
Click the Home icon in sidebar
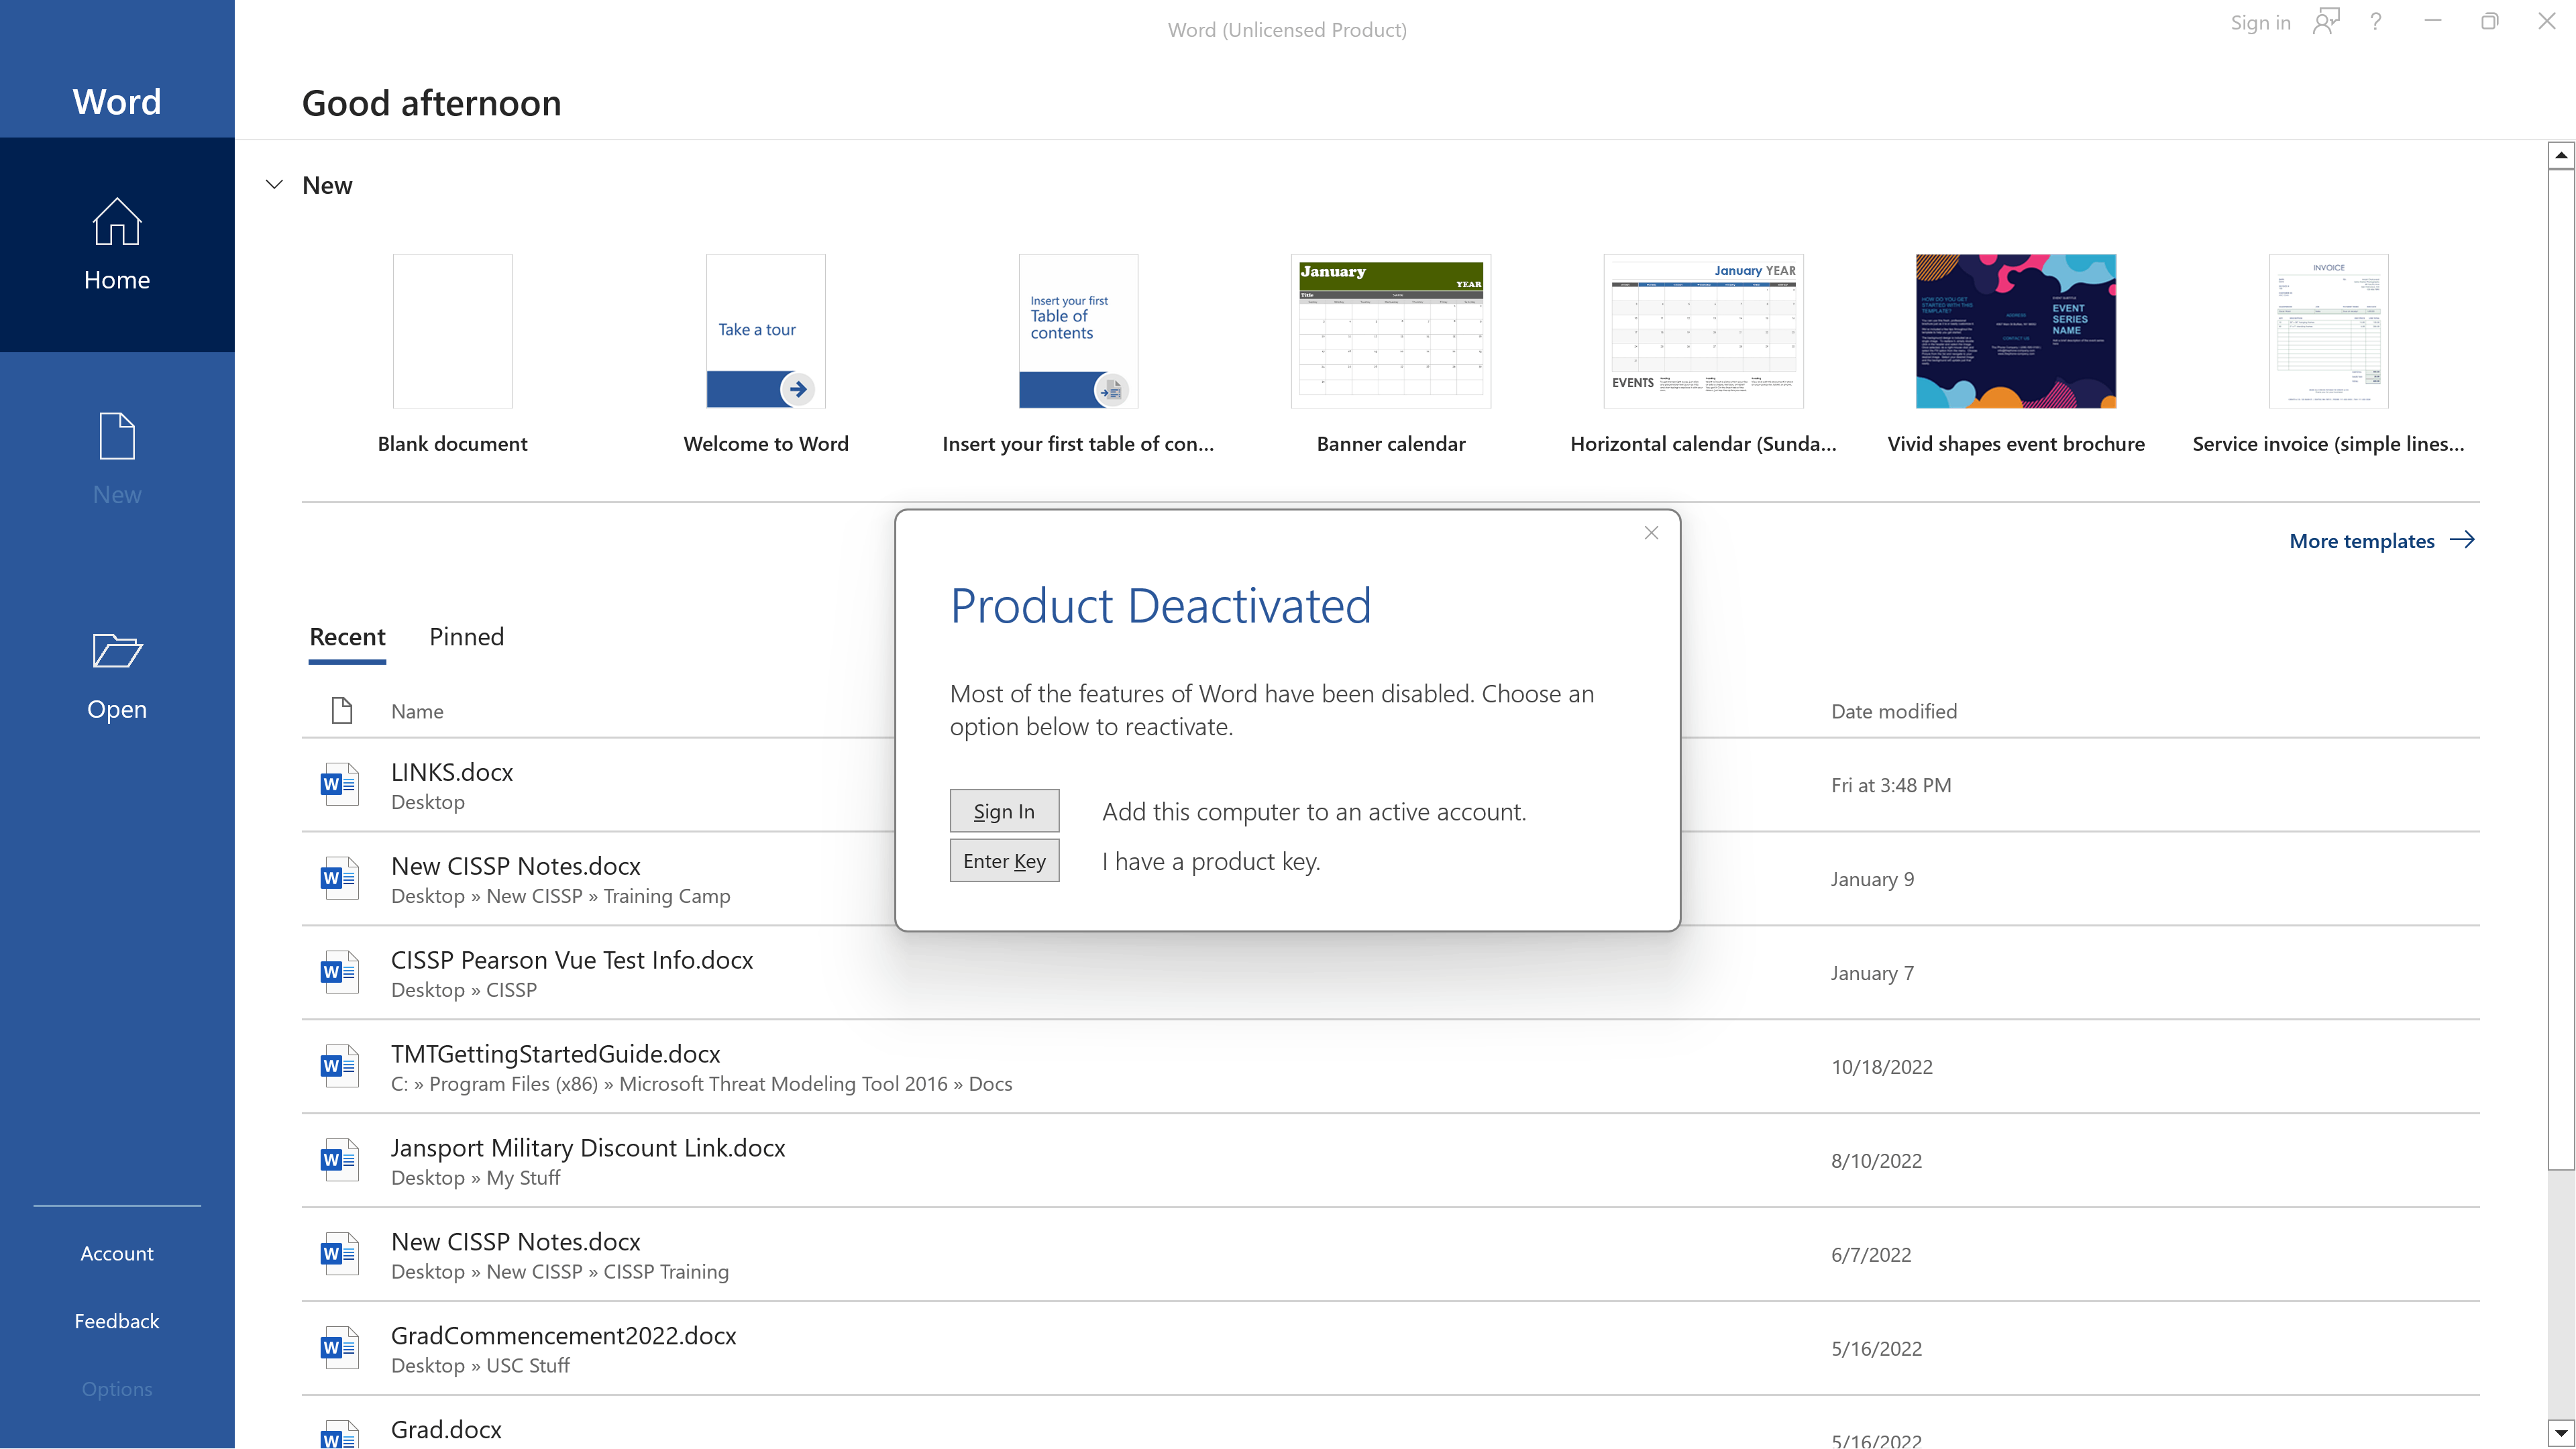point(117,221)
